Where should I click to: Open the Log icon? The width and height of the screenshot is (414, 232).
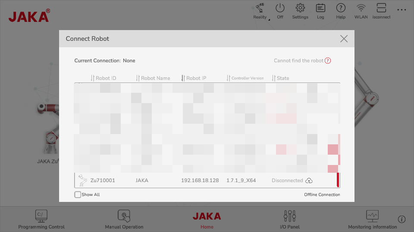[320, 9]
